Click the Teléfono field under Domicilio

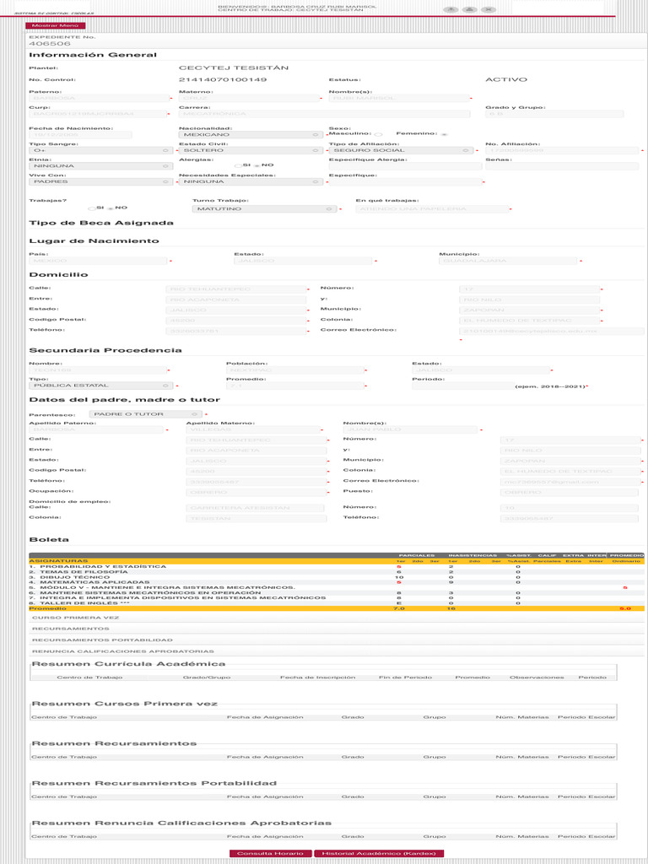236,331
